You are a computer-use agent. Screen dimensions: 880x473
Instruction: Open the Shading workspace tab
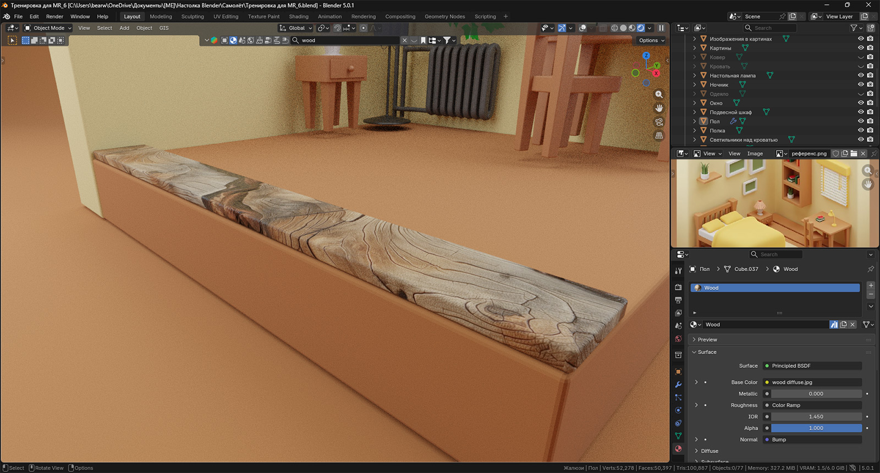coord(299,16)
